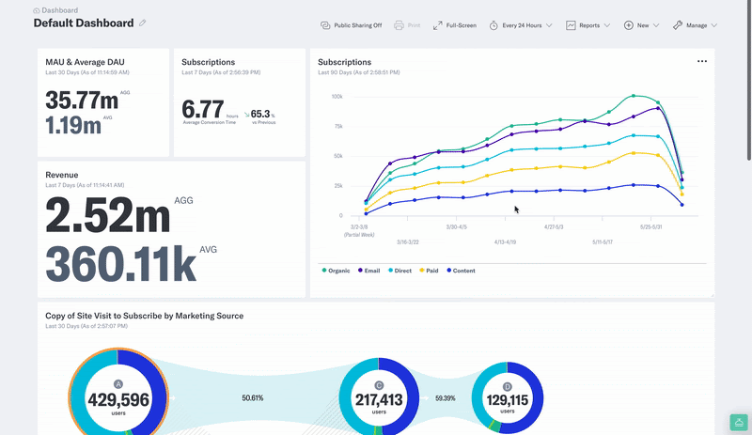Click the 6.77 hours conversion value
Viewport: 752px width, 435px height.
(x=203, y=109)
